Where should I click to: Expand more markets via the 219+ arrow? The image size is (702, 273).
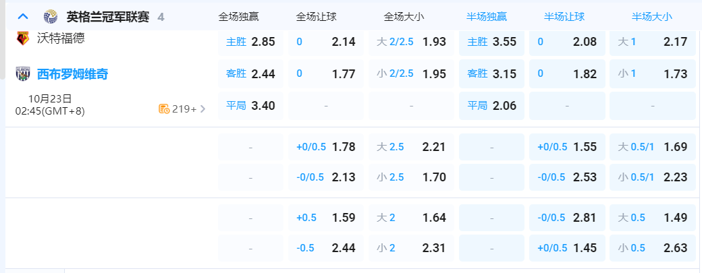(202, 109)
